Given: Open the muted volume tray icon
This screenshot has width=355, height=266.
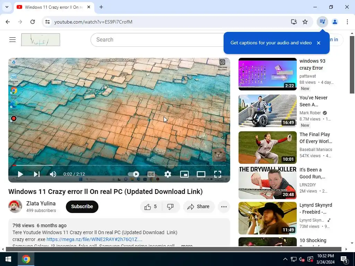Looking at the screenshot, I should coord(302,259).
